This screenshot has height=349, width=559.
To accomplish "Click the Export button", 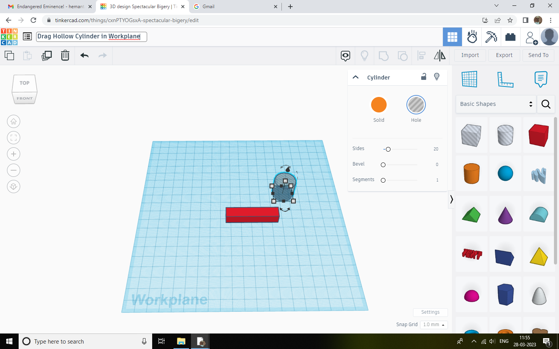I will pos(504,55).
